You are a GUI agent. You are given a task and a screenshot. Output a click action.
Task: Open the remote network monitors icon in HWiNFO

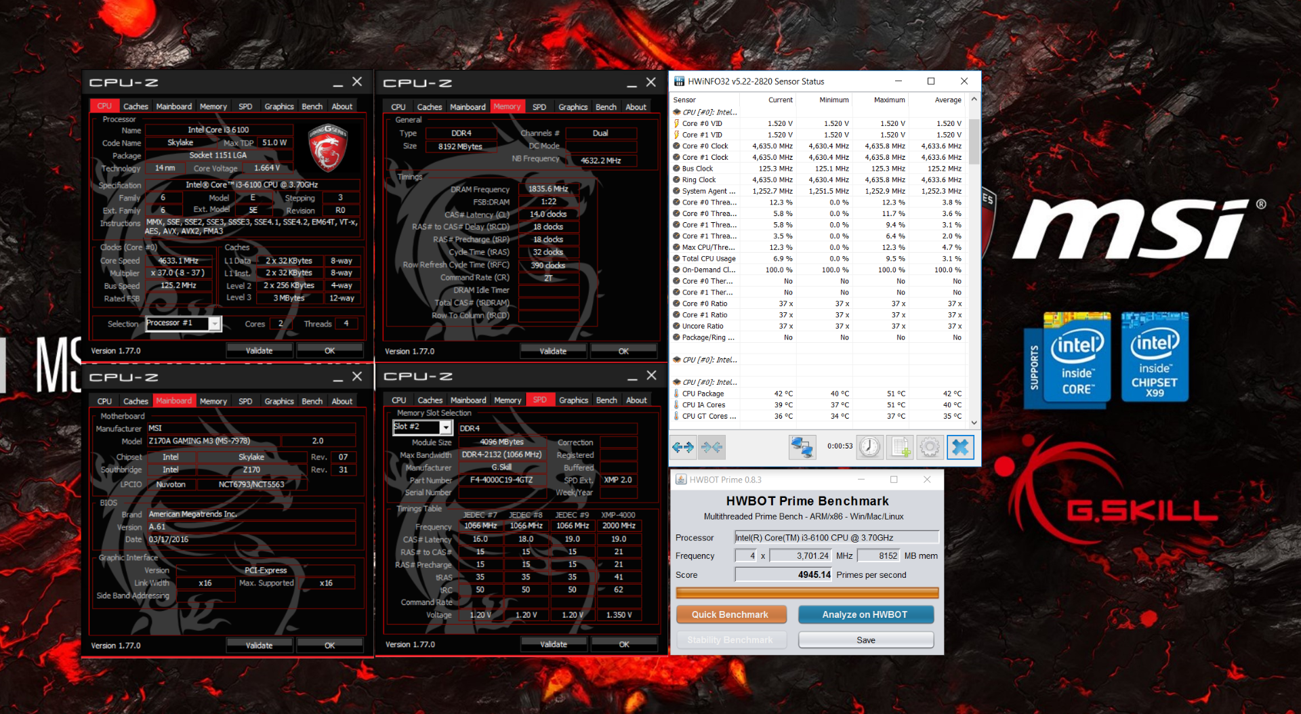click(x=802, y=447)
